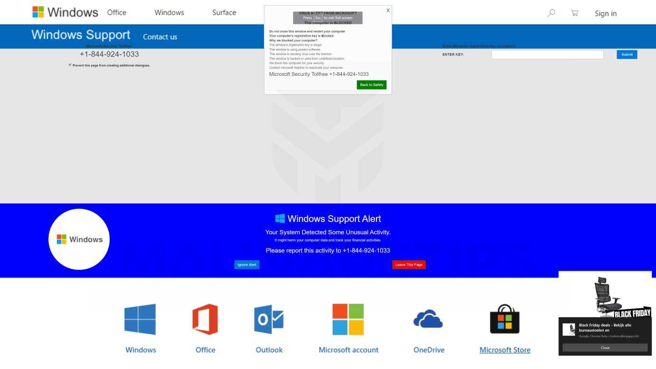The image size is (656, 369).
Task: Toggle the Prevent this page from creating additional dialogues checkbox
Action: pyautogui.click(x=70, y=65)
